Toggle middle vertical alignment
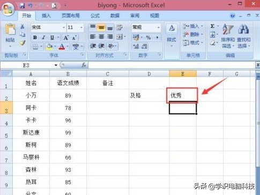This screenshot has height=195, width=260. pyautogui.click(x=101, y=27)
